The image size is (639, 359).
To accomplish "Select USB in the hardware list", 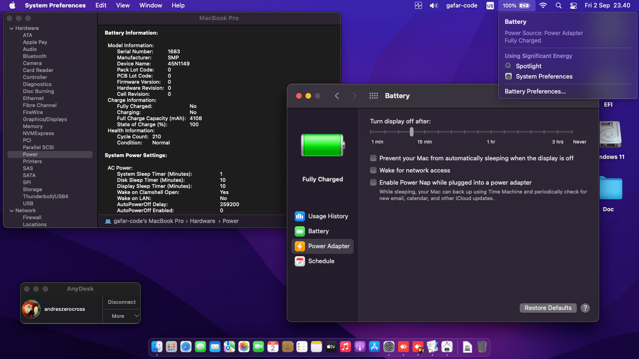I will [28, 203].
